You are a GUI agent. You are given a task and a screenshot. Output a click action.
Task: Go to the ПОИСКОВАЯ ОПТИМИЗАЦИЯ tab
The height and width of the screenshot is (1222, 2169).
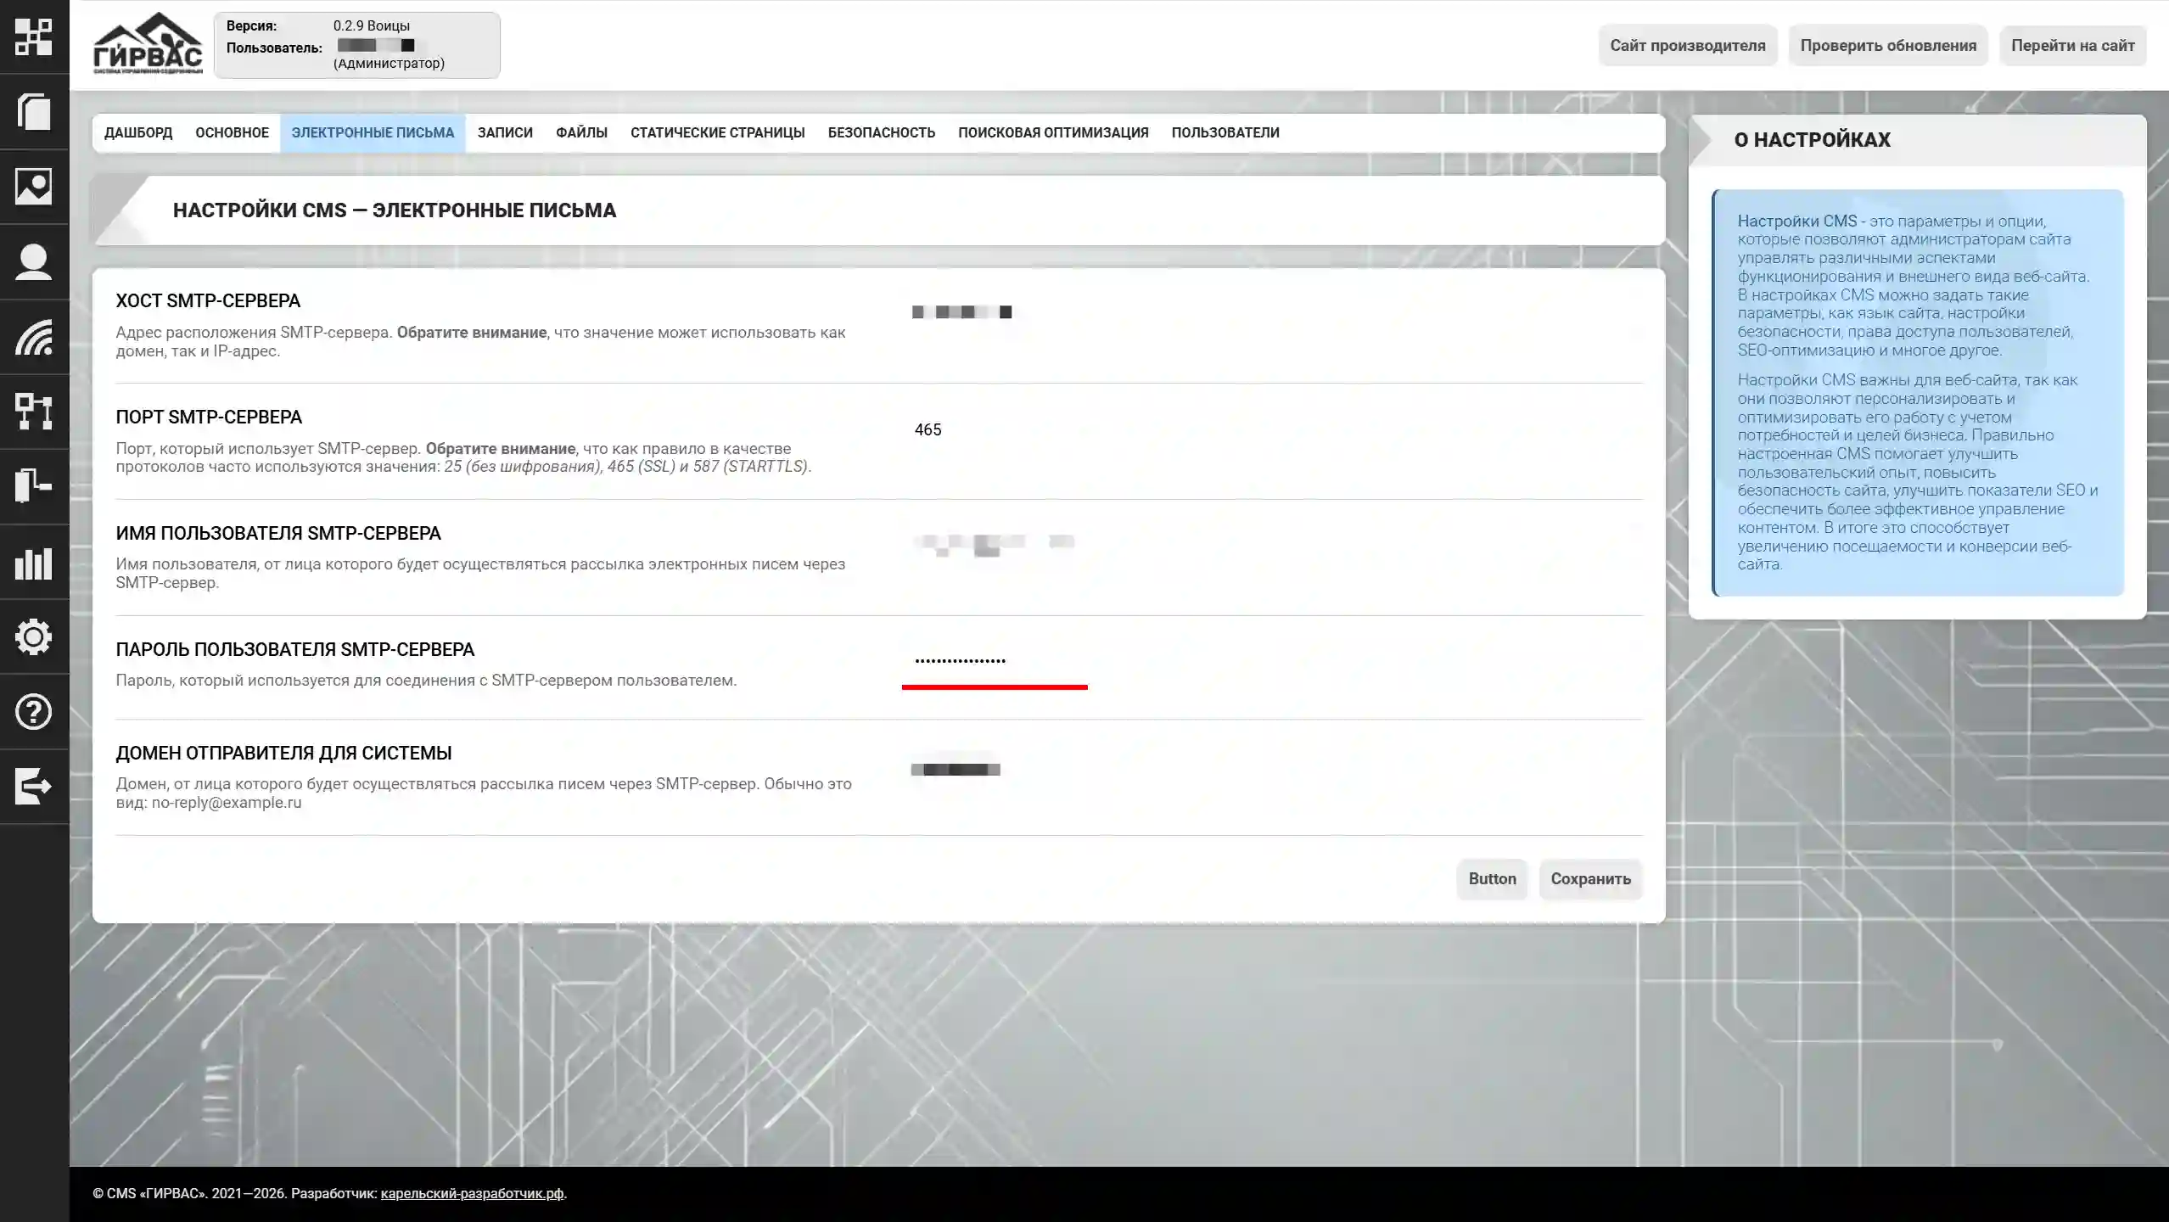(1054, 132)
